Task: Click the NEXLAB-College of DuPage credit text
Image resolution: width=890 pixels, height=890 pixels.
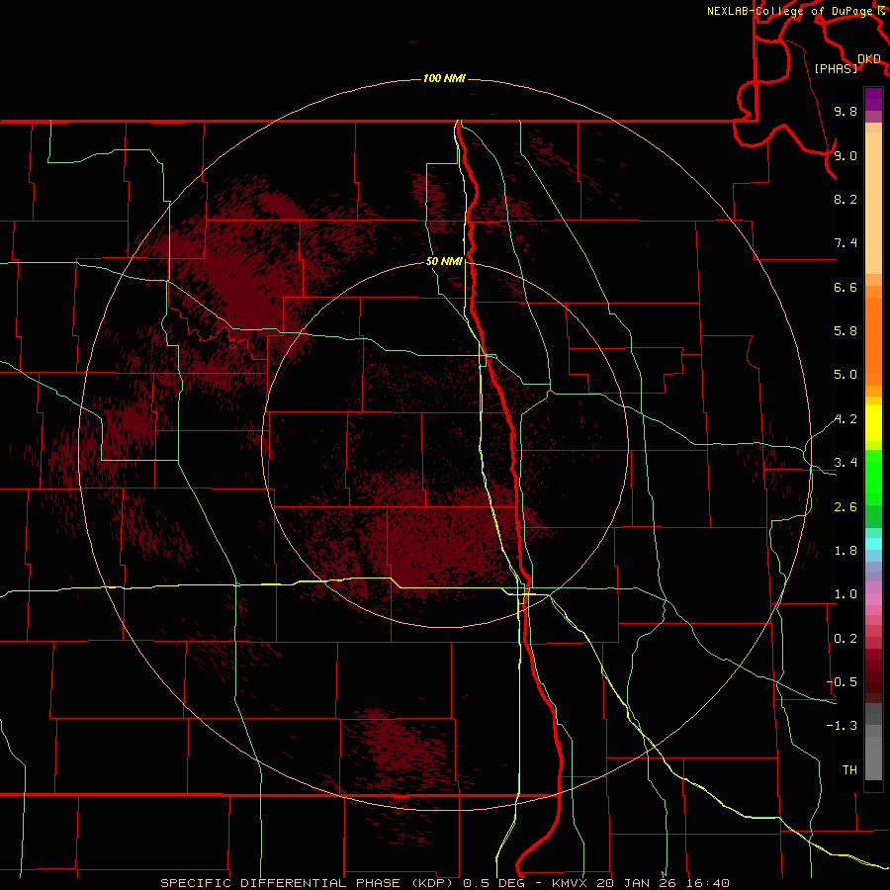Action: pyautogui.click(x=792, y=11)
